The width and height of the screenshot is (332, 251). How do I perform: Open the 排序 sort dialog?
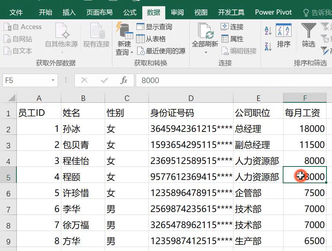tap(283, 36)
